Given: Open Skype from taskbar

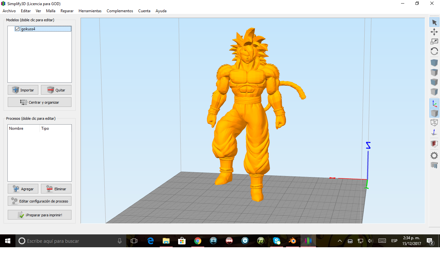Looking at the screenshot, I should coord(277,241).
